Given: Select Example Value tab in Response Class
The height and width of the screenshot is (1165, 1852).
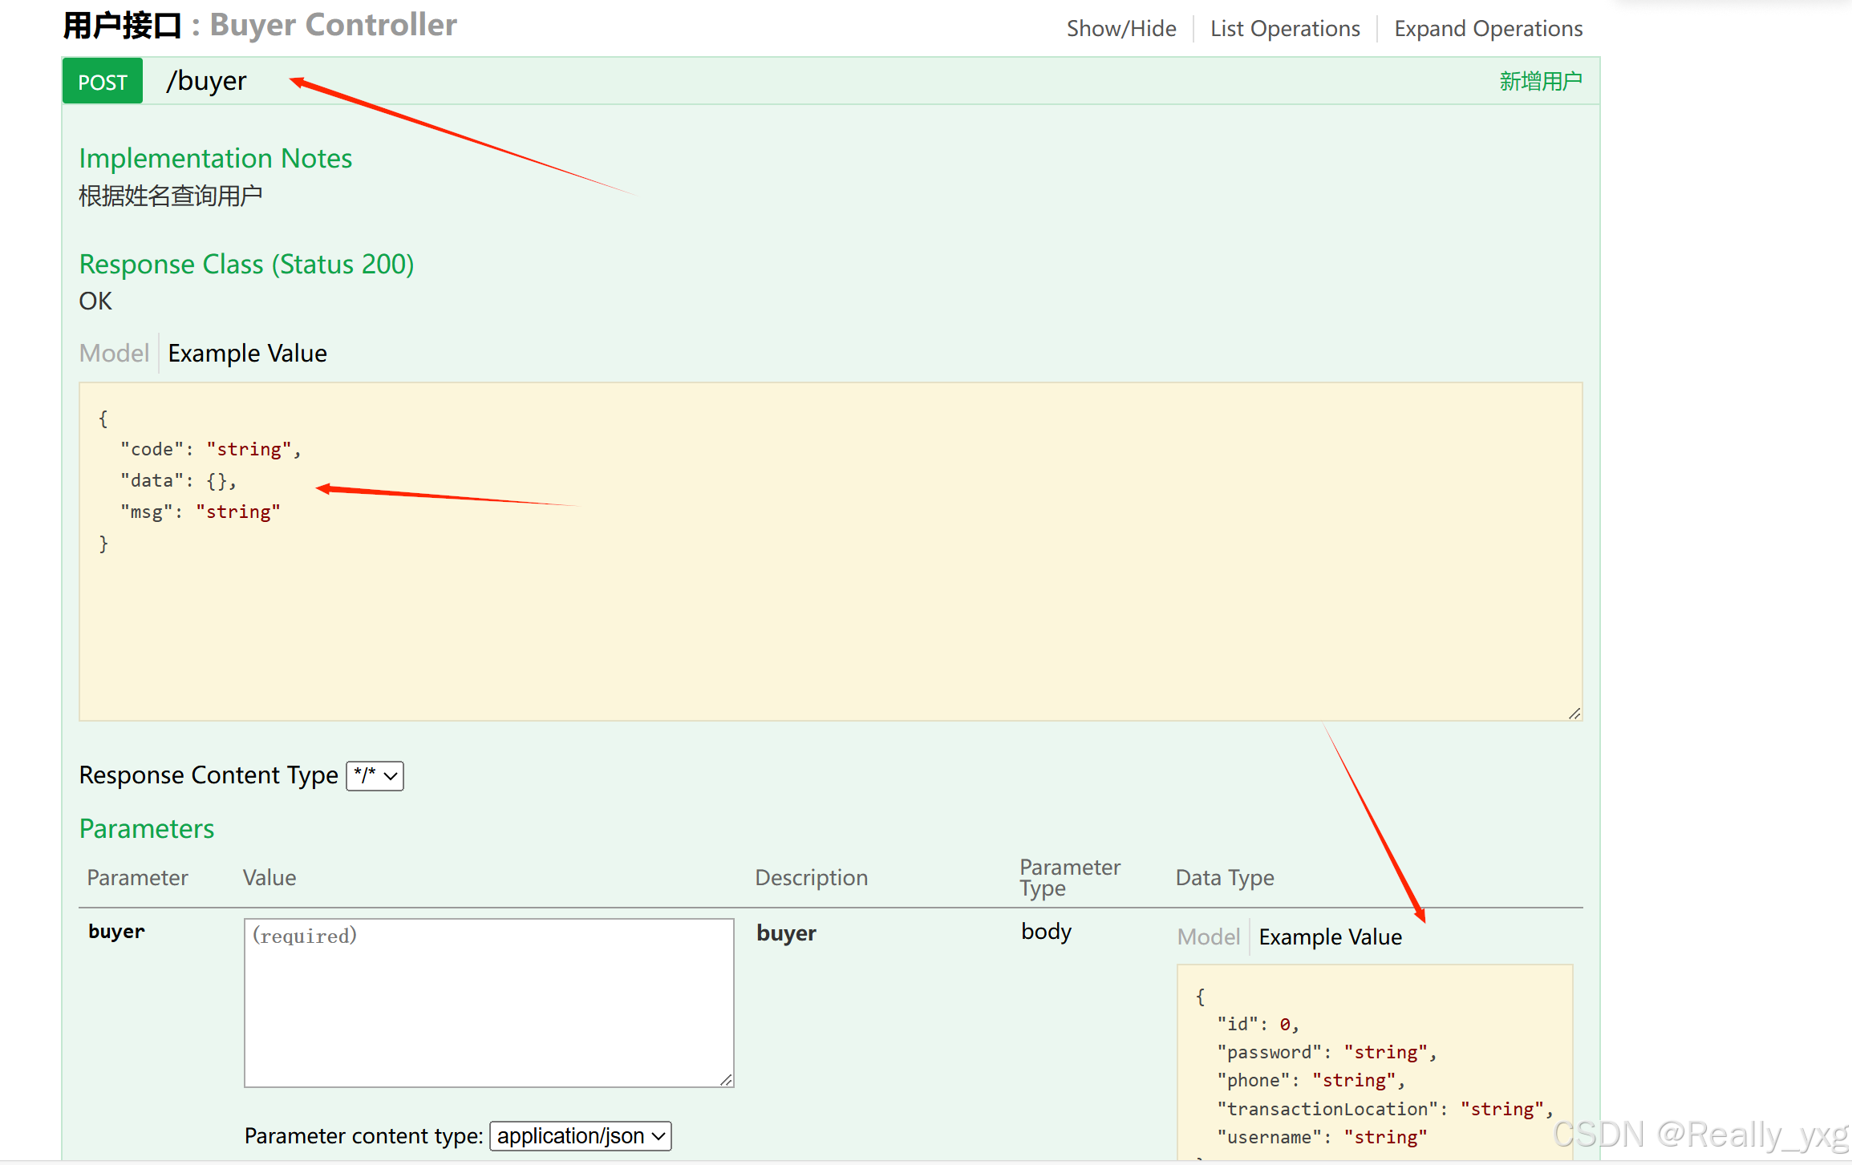Looking at the screenshot, I should [x=247, y=353].
